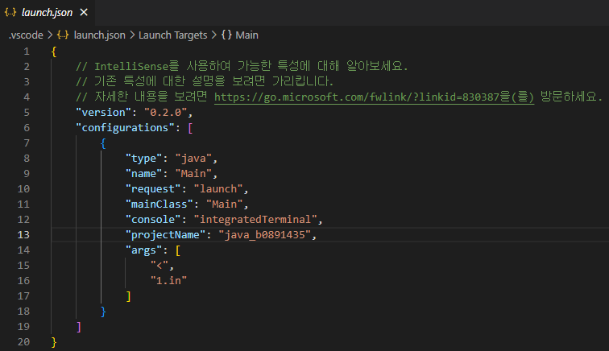Image resolution: width=609 pixels, height=351 pixels.
Task: Click the "0.2.0" version value
Action: point(165,112)
